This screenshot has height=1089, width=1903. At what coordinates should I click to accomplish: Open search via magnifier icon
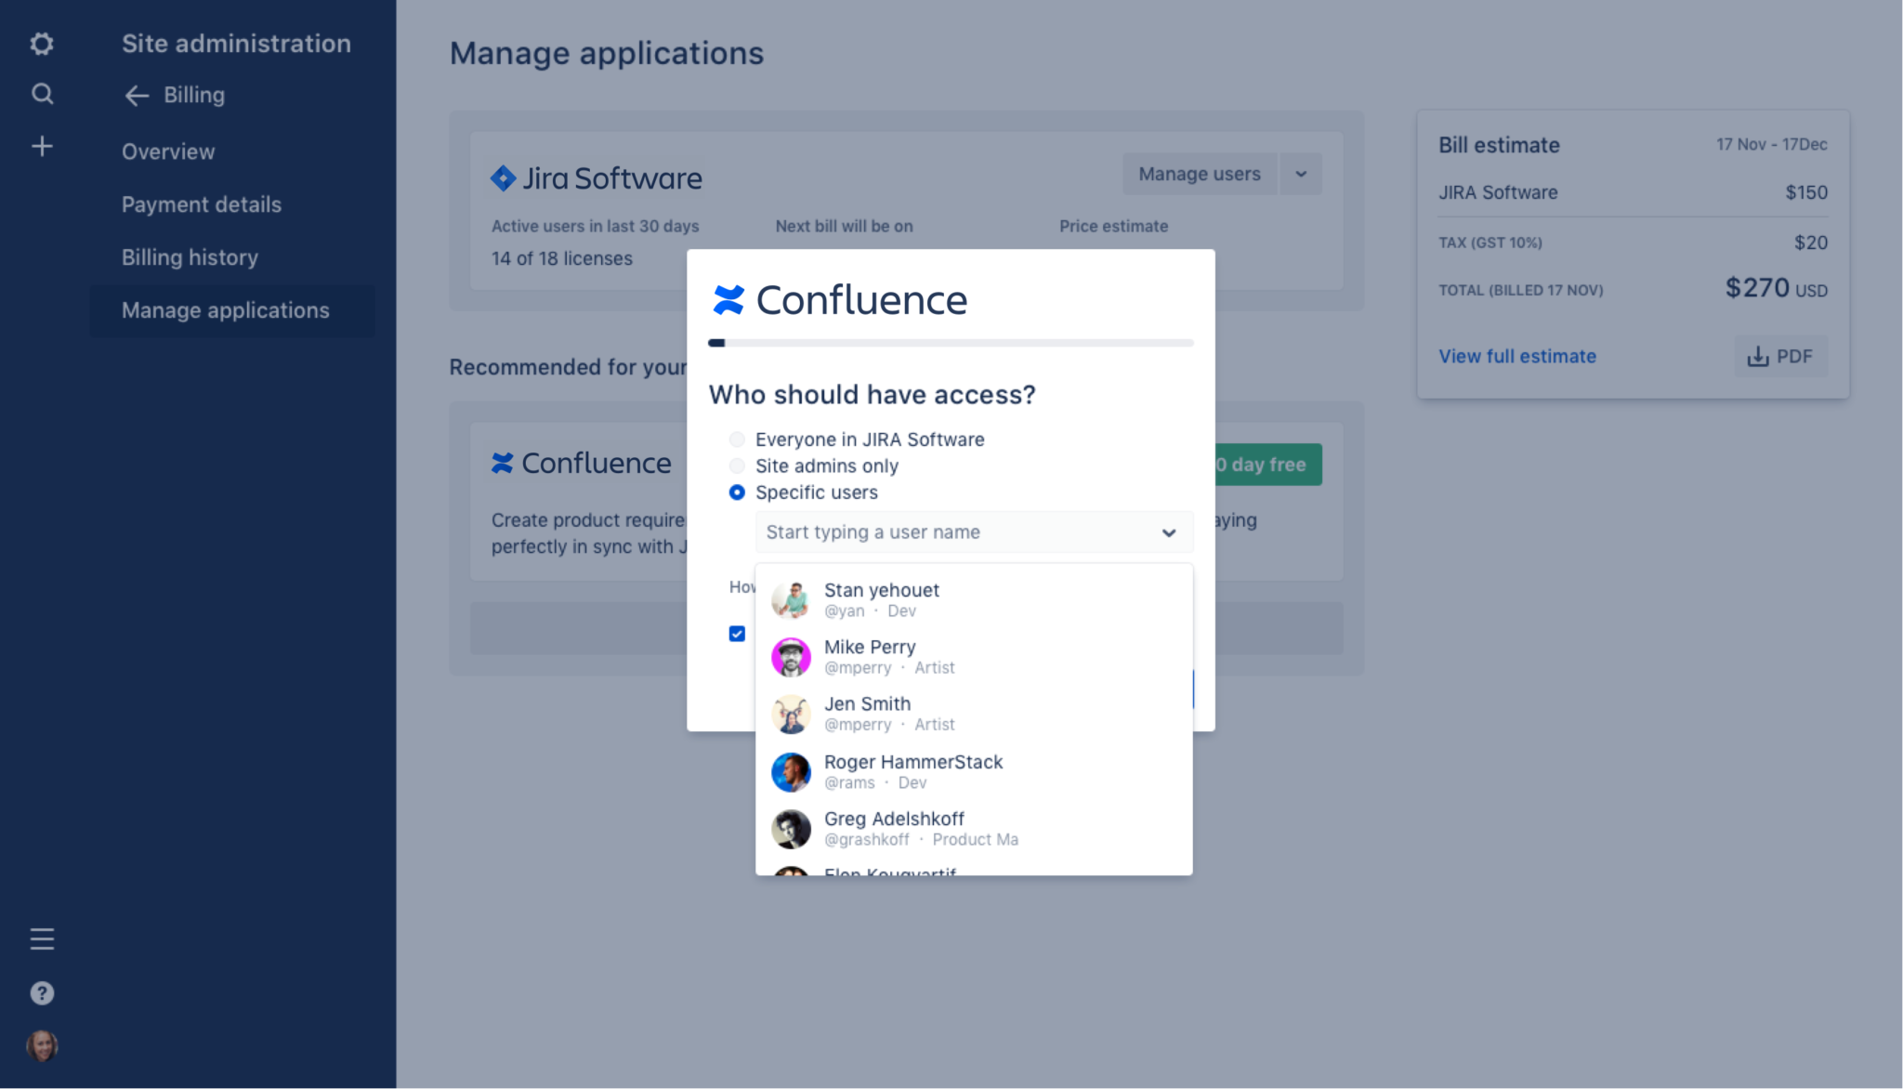(42, 94)
